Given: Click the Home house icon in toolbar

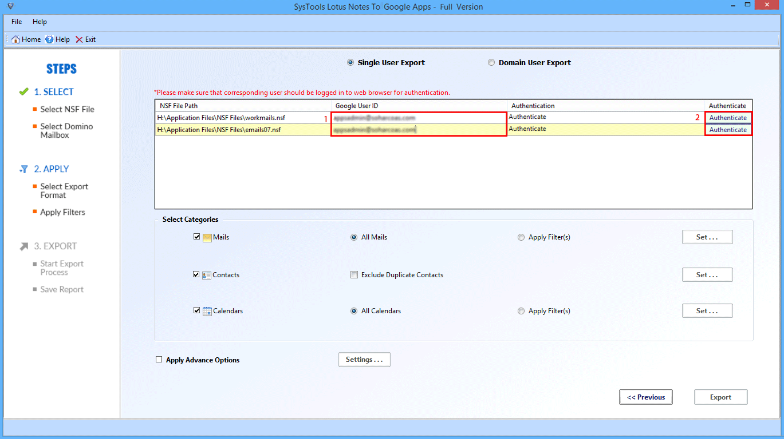Looking at the screenshot, I should (x=16, y=39).
